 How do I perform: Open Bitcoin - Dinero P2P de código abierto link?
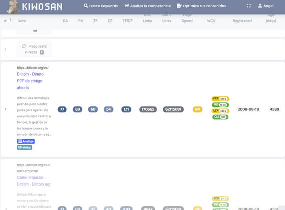30,81
